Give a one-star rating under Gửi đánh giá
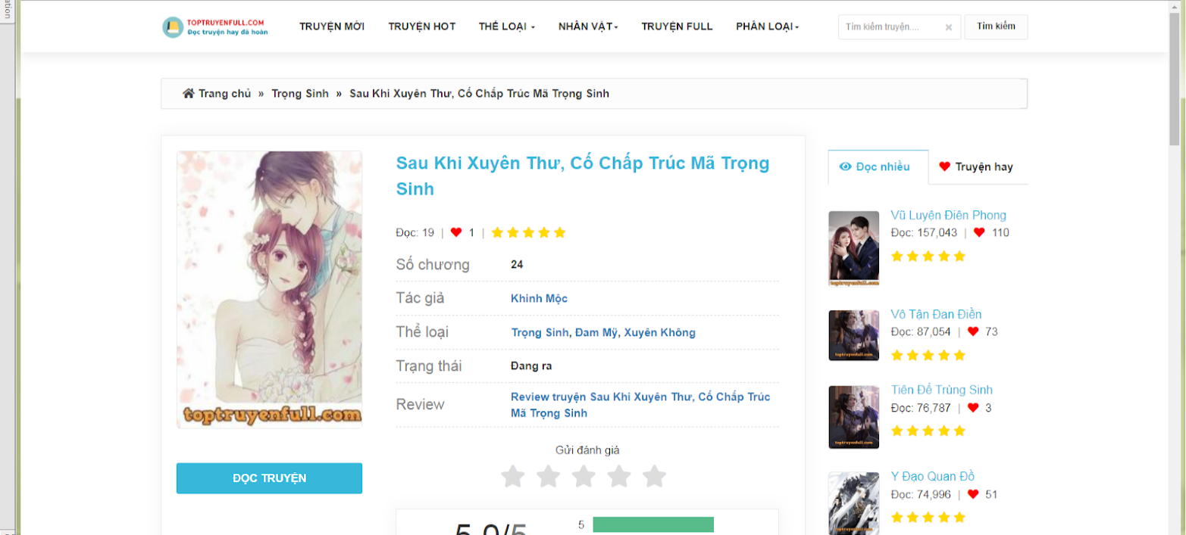The width and height of the screenshot is (1186, 535). pyautogui.click(x=513, y=477)
